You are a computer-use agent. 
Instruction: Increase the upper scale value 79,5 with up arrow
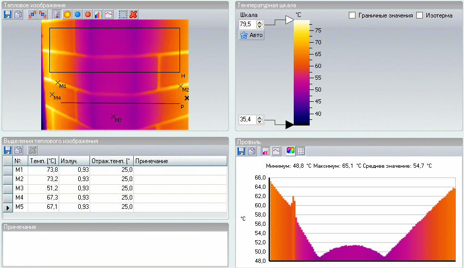pos(260,22)
